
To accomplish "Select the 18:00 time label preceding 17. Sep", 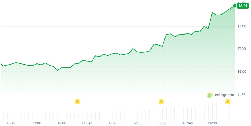I will (x=62, y=123).
